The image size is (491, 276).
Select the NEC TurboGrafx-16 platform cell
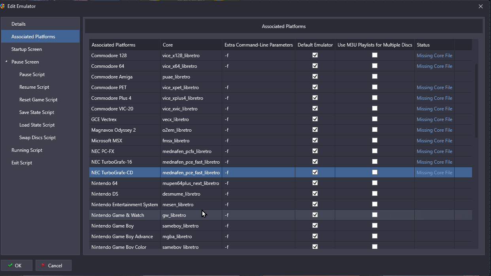(125, 162)
